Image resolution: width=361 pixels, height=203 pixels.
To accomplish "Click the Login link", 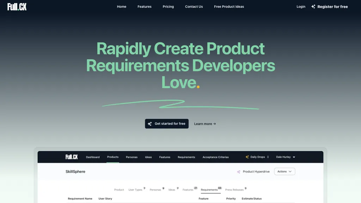I will [301, 6].
